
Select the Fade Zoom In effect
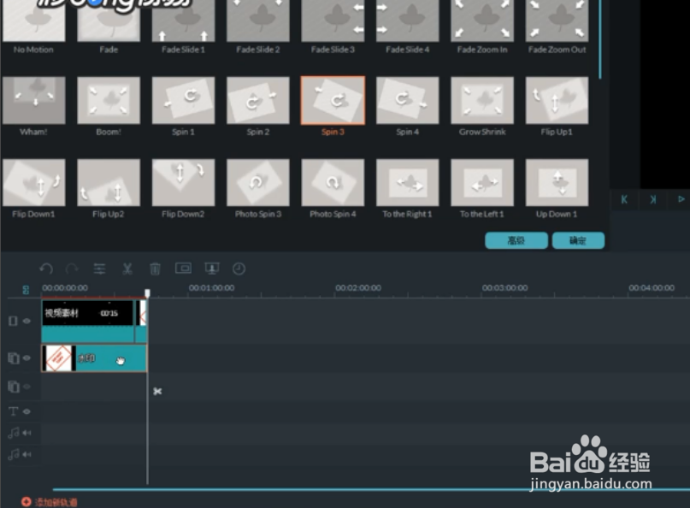coord(482,21)
